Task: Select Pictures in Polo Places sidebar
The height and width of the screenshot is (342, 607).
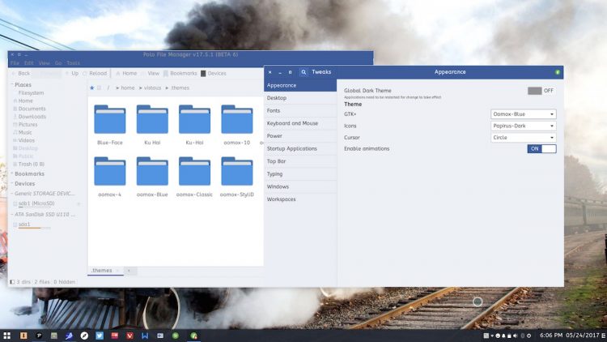Action: click(x=26, y=125)
